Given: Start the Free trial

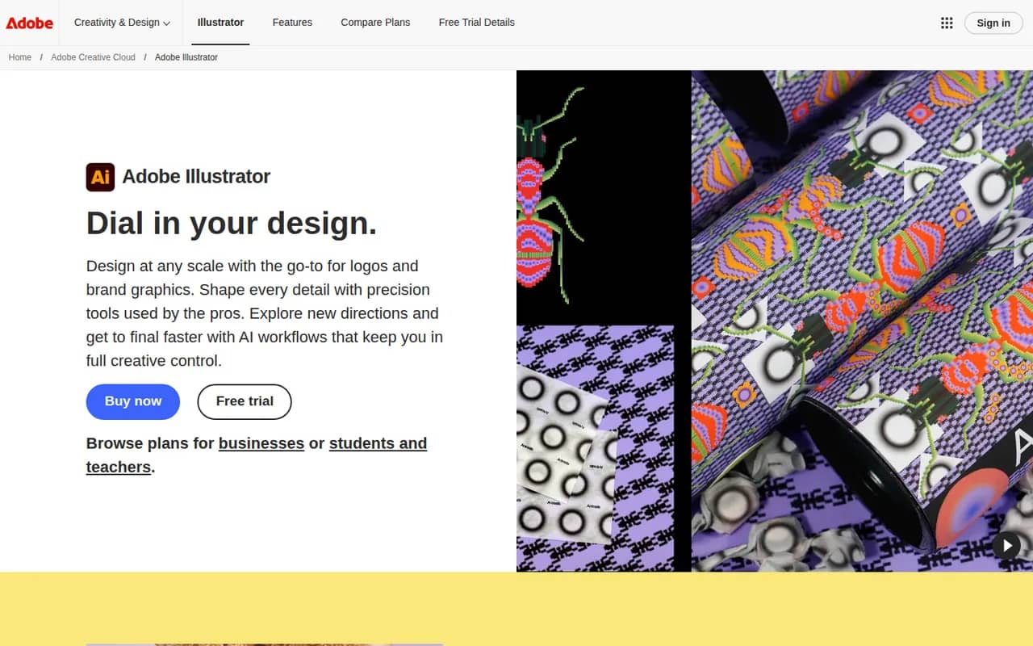Looking at the screenshot, I should tap(245, 401).
